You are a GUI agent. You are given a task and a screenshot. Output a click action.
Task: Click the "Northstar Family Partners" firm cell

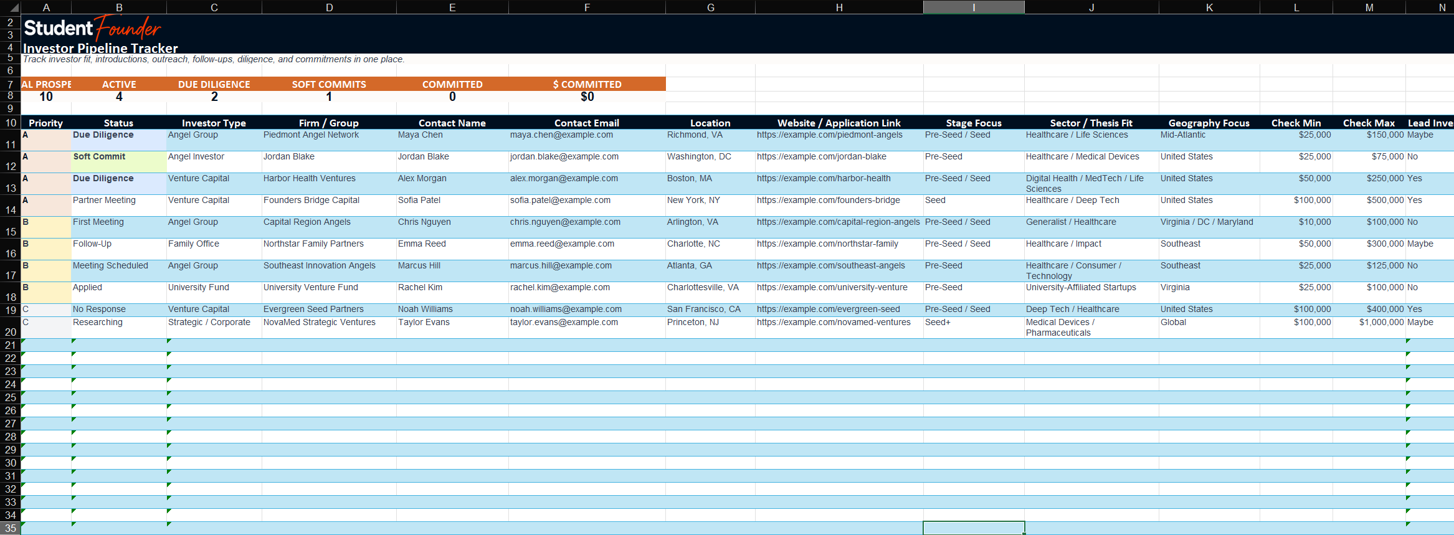(x=329, y=249)
